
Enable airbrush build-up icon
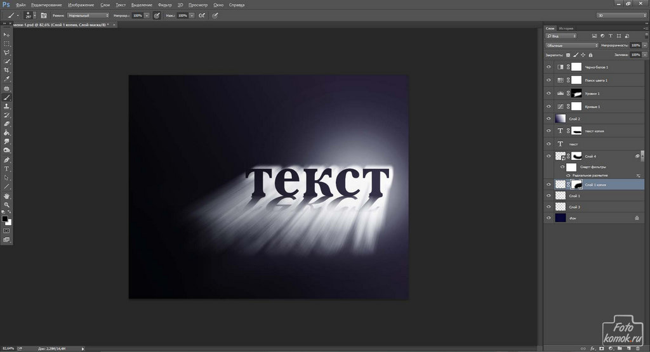pos(202,15)
